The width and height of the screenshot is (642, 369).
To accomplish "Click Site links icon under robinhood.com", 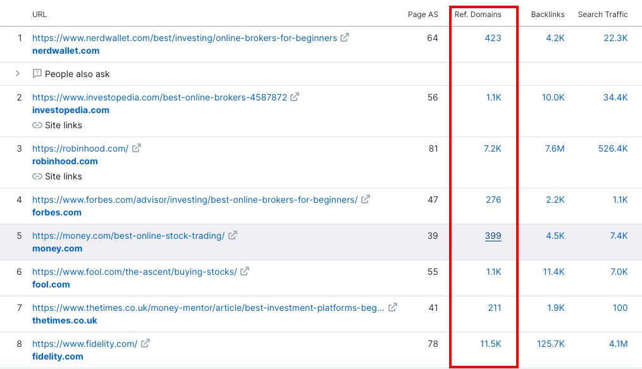I will pyautogui.click(x=37, y=176).
